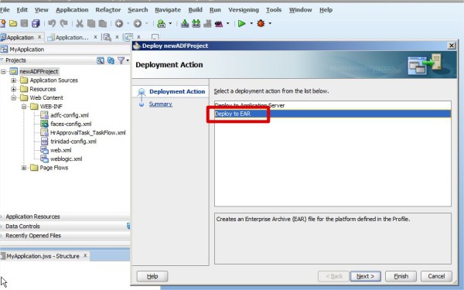Screen dimensions: 464x290
Task: Click the green binoculars search icon
Action: (x=162, y=23)
